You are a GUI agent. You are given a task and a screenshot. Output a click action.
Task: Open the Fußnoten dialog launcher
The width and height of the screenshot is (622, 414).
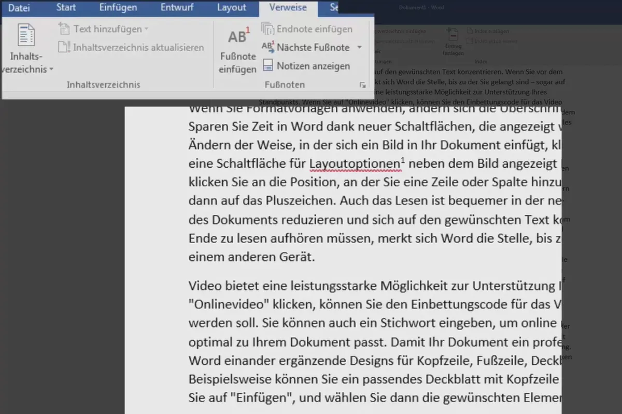coord(362,85)
